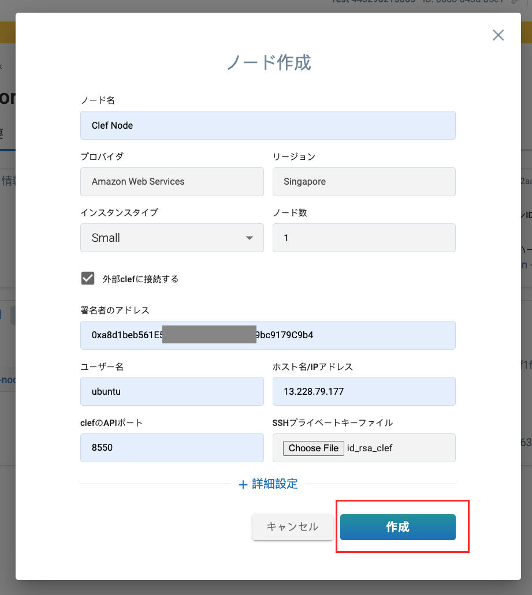Click the plus icon beside 詳細設定
The image size is (532, 595).
point(243,485)
